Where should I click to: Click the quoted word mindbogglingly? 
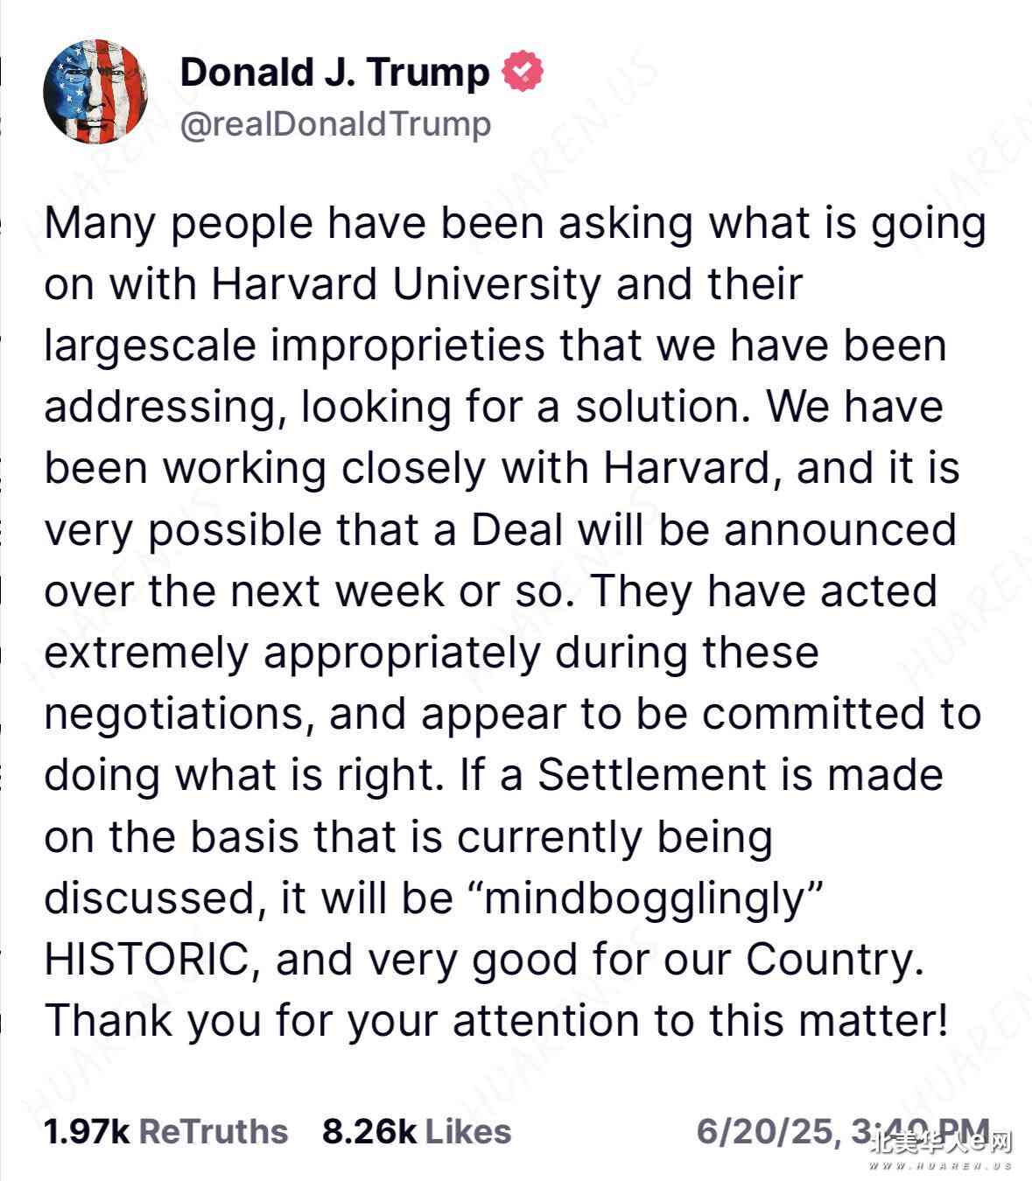pyautogui.click(x=643, y=899)
